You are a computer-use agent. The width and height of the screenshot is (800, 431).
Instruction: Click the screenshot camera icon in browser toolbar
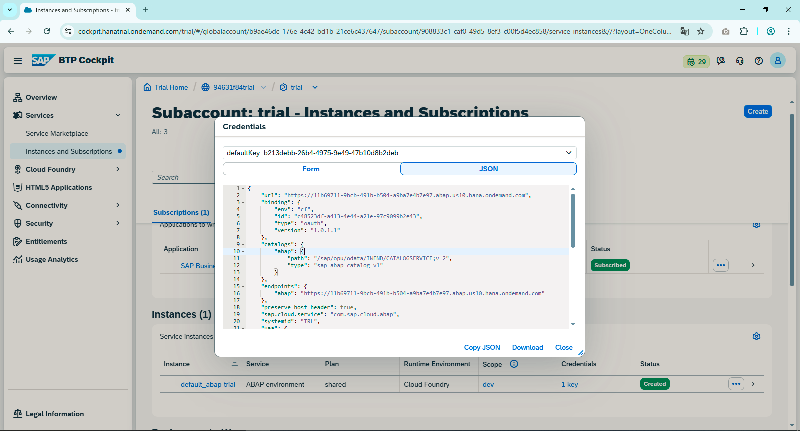tap(726, 31)
